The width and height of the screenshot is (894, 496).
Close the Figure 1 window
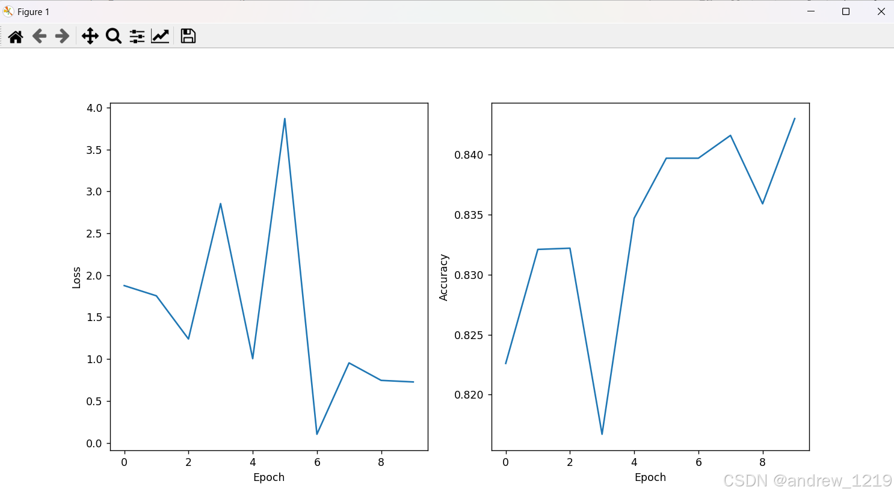coord(881,11)
